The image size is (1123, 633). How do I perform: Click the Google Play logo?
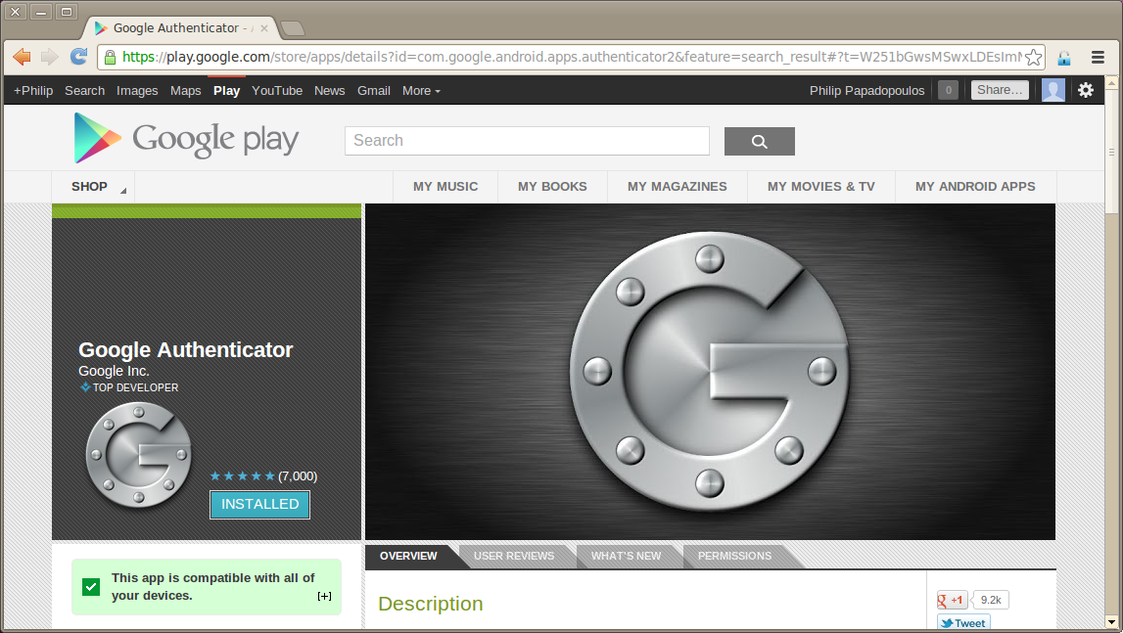[187, 139]
